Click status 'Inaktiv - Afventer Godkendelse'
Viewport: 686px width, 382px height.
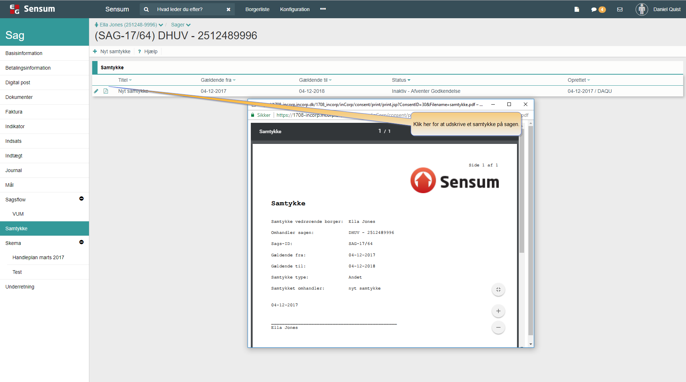tap(426, 91)
